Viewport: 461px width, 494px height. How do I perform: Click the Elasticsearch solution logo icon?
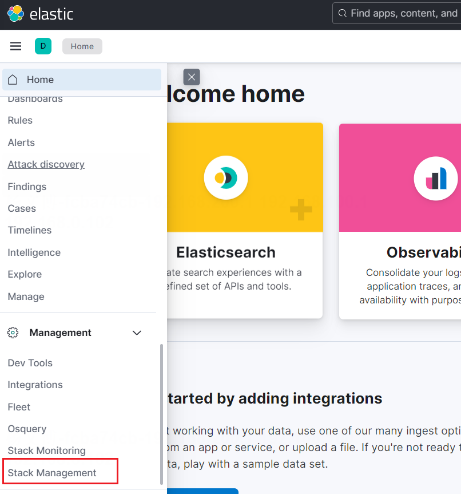click(225, 178)
